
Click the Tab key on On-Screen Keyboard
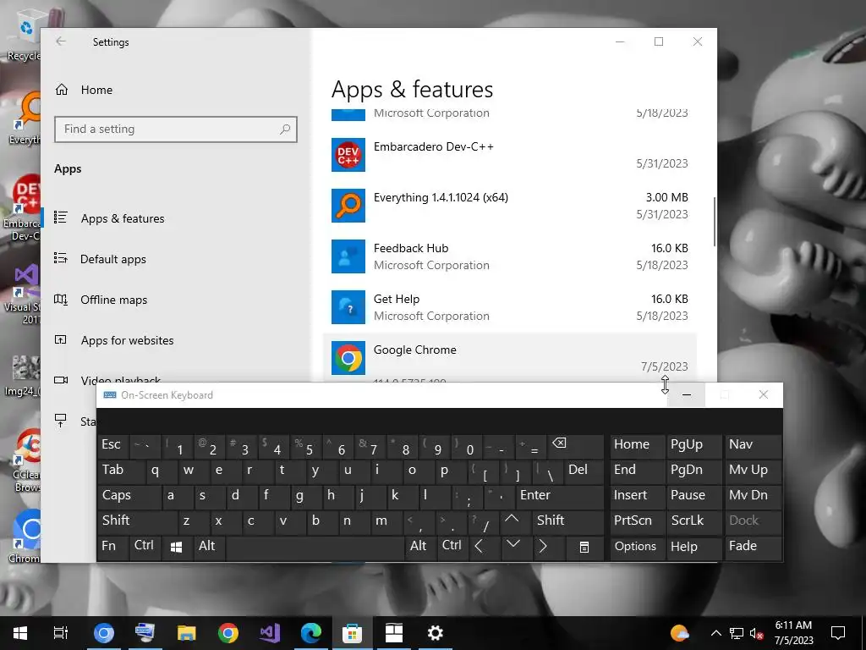[x=122, y=471]
